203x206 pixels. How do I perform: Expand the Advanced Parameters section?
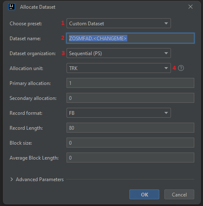point(12,179)
